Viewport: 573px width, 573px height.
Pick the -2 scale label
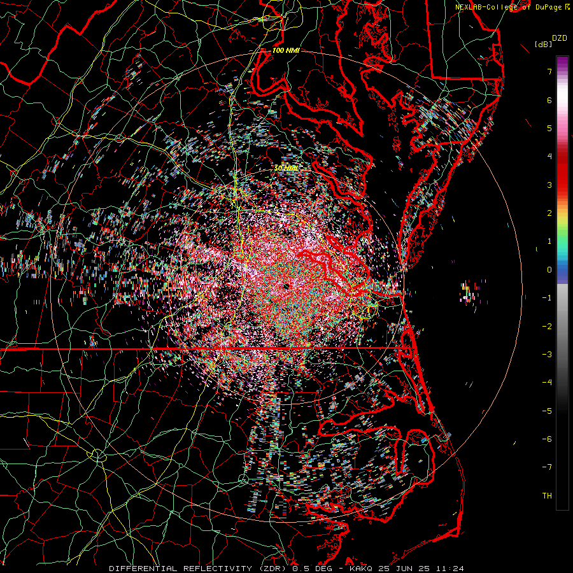click(547, 326)
